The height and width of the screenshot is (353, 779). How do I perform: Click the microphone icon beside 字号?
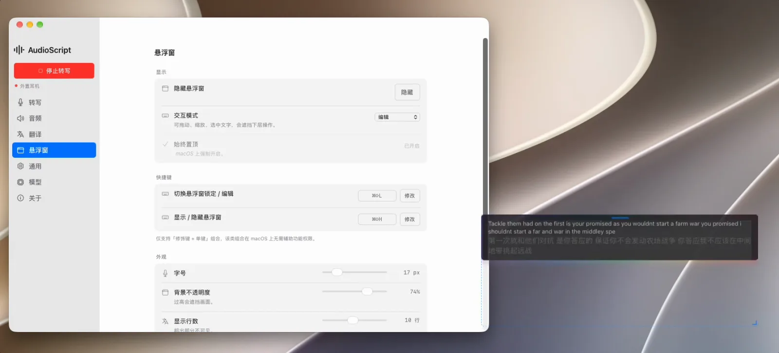tap(165, 273)
